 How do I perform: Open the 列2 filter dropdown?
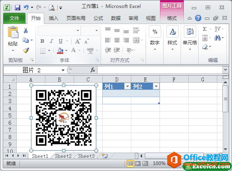[156, 86]
